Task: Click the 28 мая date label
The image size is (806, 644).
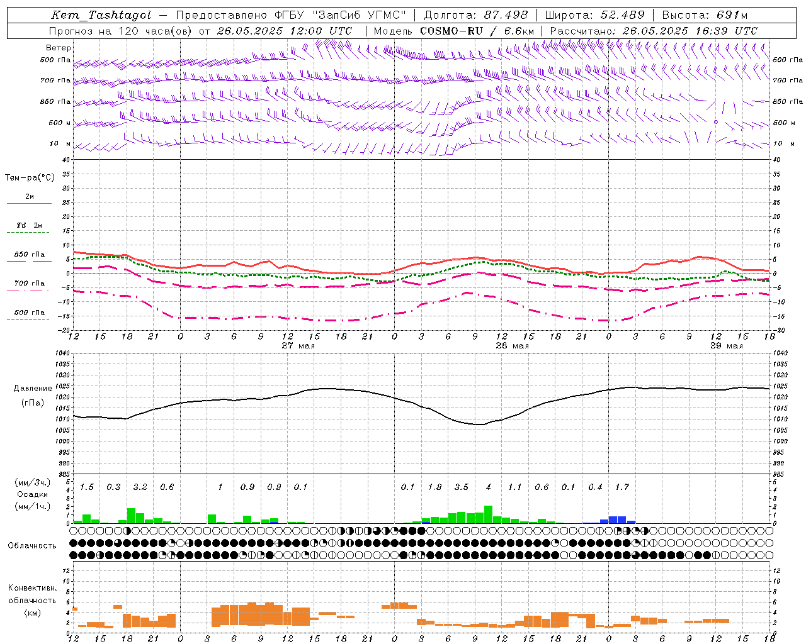Action: coord(512,346)
